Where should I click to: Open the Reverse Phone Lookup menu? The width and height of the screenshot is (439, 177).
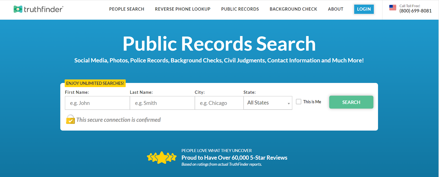[x=182, y=9]
